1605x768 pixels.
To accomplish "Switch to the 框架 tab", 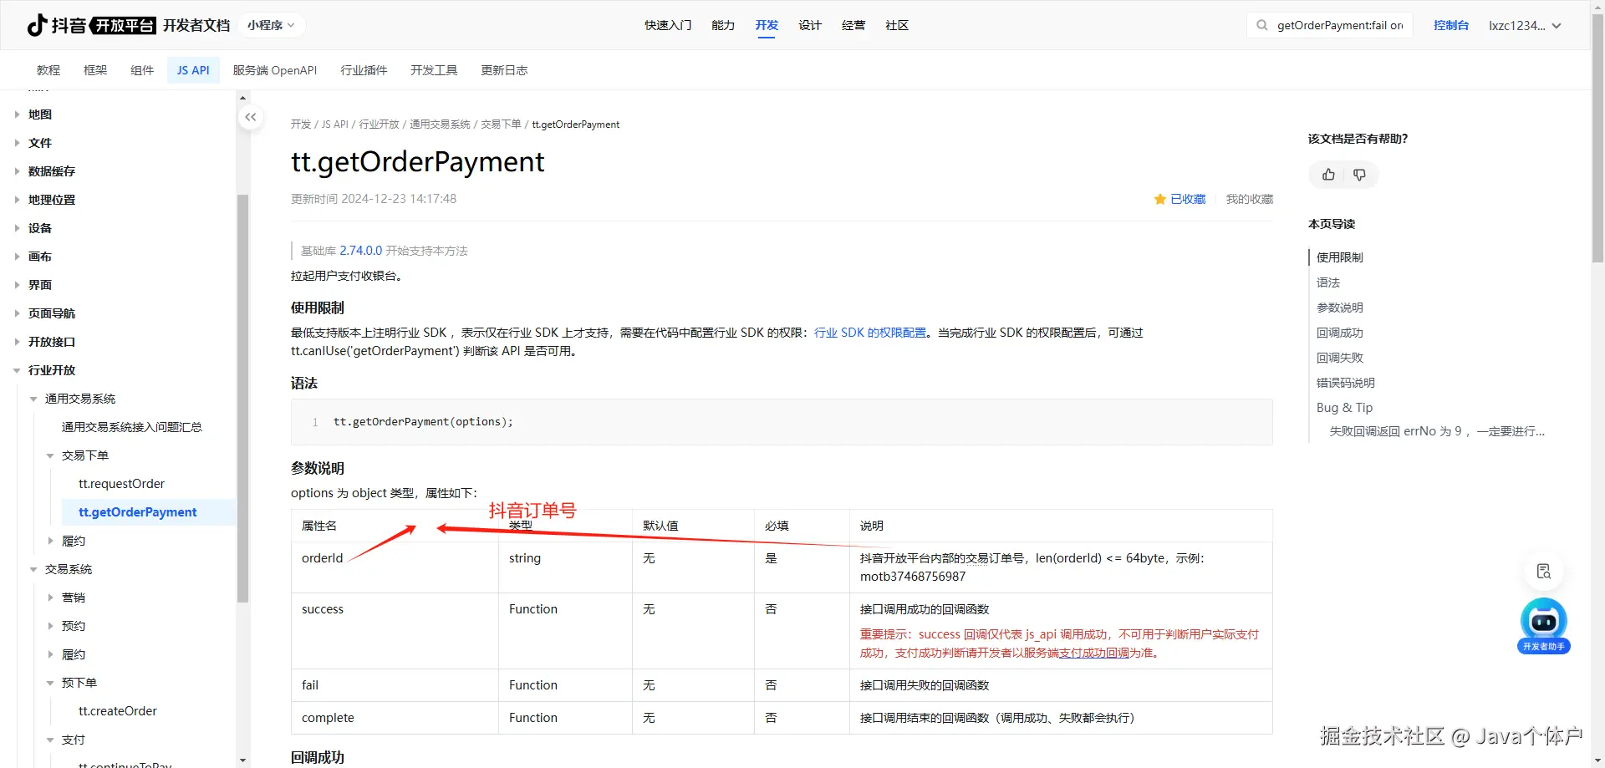I will [95, 70].
